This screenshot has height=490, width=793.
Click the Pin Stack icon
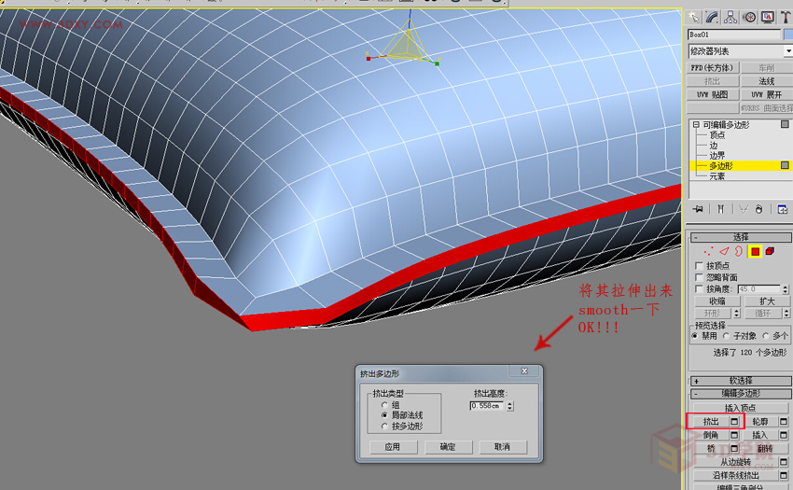698,209
